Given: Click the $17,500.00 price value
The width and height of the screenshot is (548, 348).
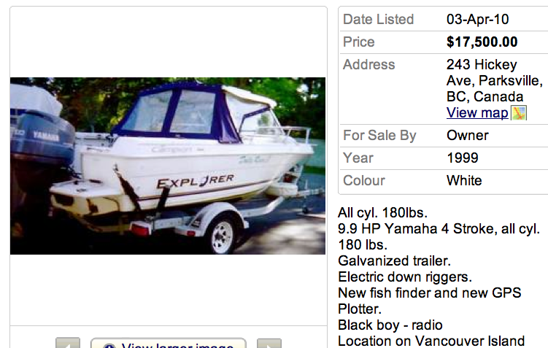Looking at the screenshot, I should [482, 42].
